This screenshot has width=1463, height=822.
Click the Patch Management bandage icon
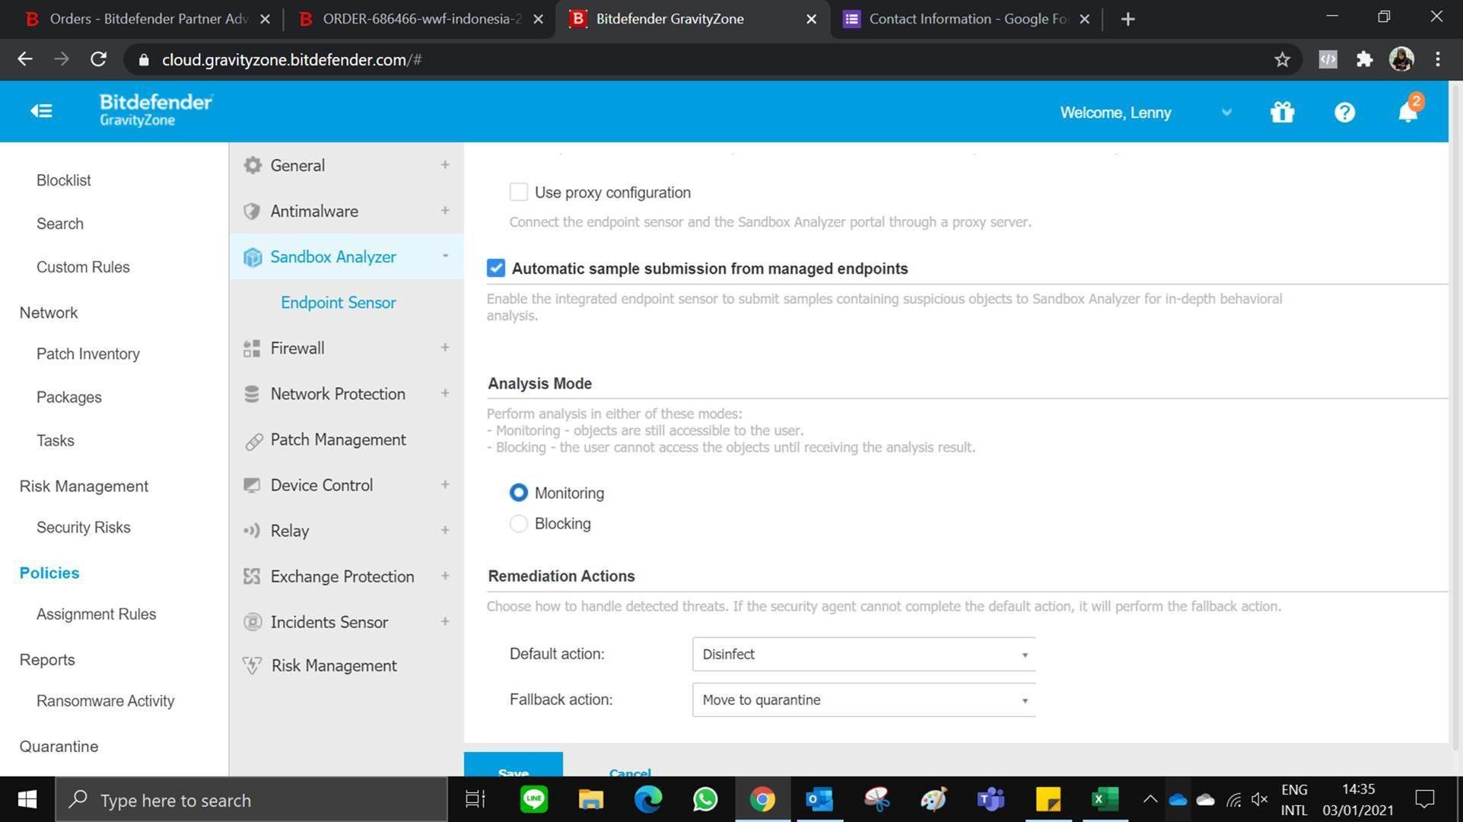pyautogui.click(x=253, y=441)
